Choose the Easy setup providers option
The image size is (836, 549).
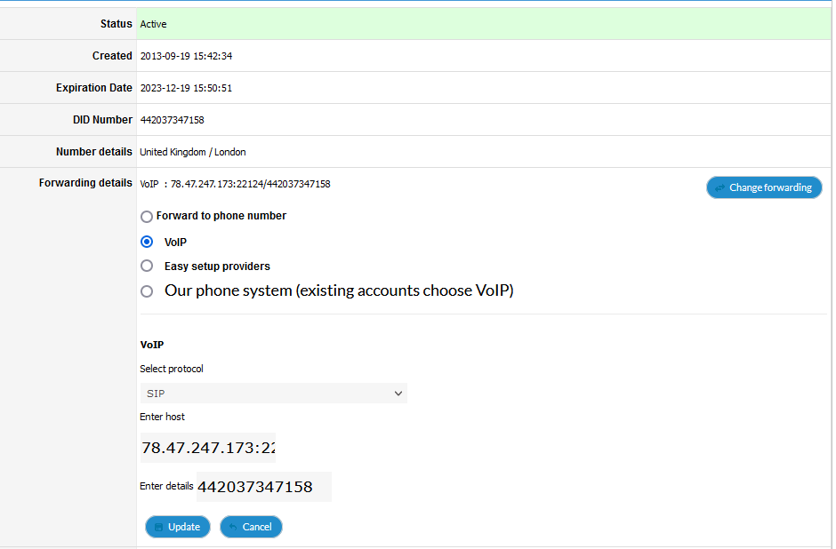pos(147,266)
